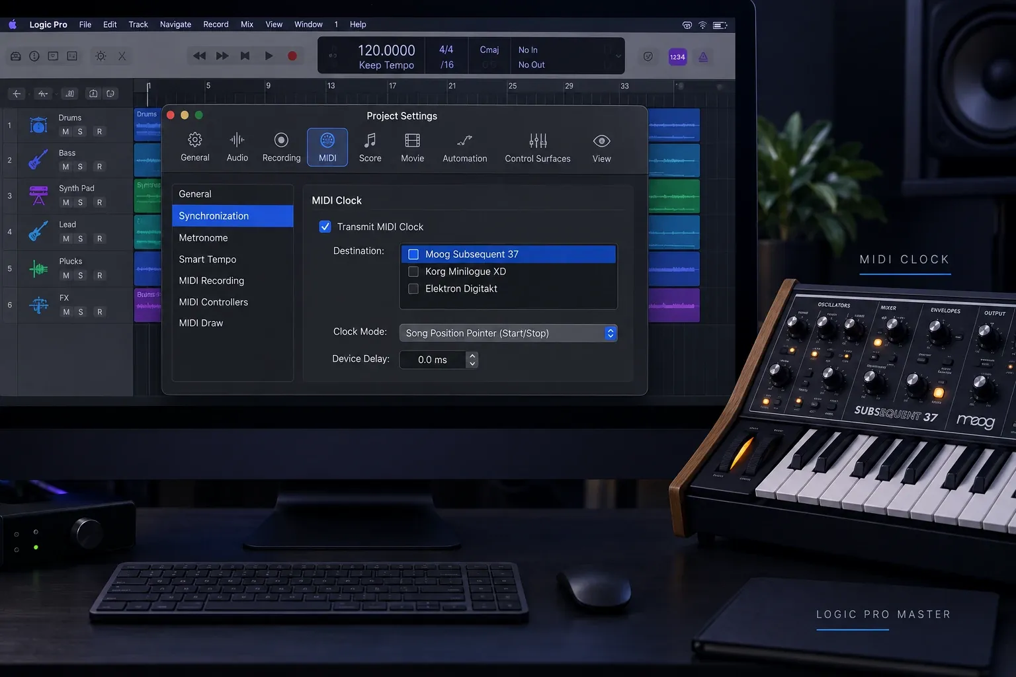Select MIDI Draw in the sidebar
This screenshot has width=1016, height=677.
click(x=232, y=323)
